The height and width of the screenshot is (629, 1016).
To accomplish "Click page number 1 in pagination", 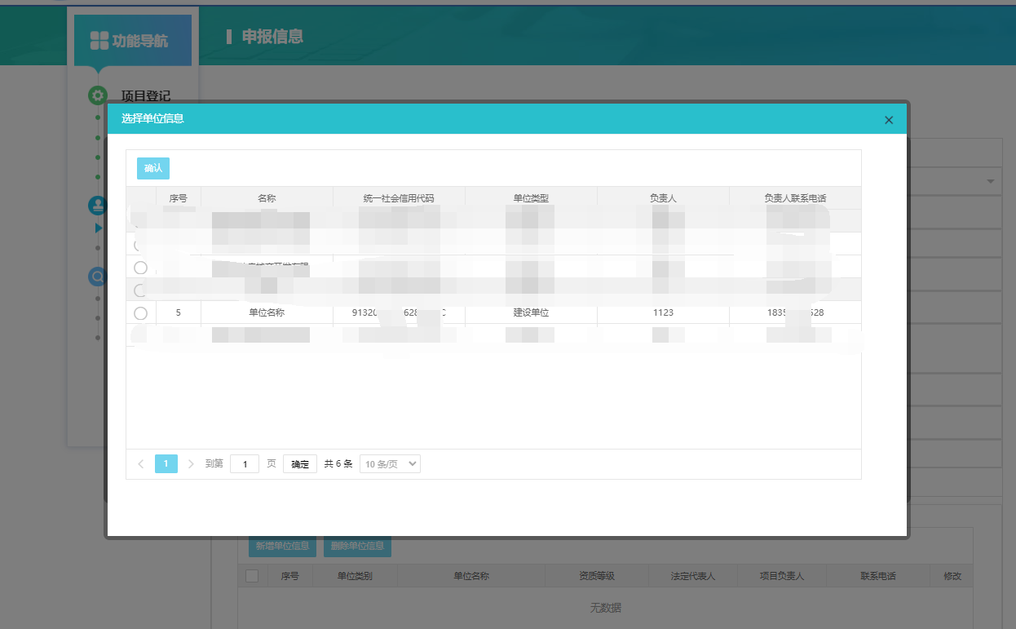I will click(x=166, y=464).
